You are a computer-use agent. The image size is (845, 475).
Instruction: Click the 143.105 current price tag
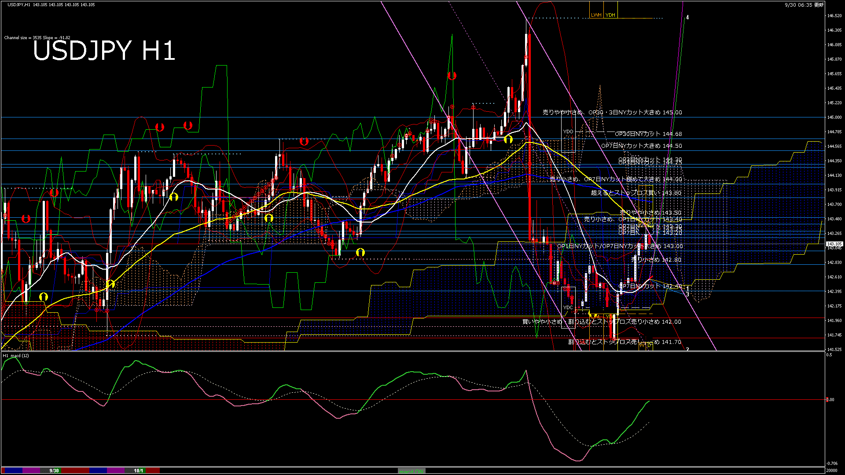click(834, 244)
